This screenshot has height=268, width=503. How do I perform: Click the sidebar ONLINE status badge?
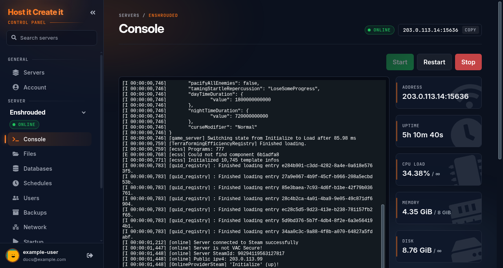[24, 124]
